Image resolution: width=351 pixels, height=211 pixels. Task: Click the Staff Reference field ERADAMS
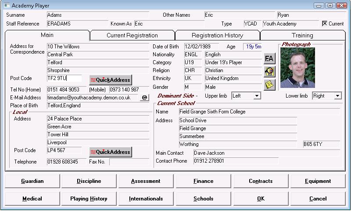(x=78, y=24)
